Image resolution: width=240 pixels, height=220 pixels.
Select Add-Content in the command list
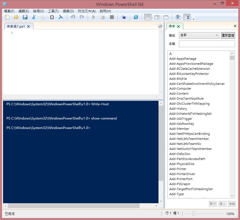[179, 94]
